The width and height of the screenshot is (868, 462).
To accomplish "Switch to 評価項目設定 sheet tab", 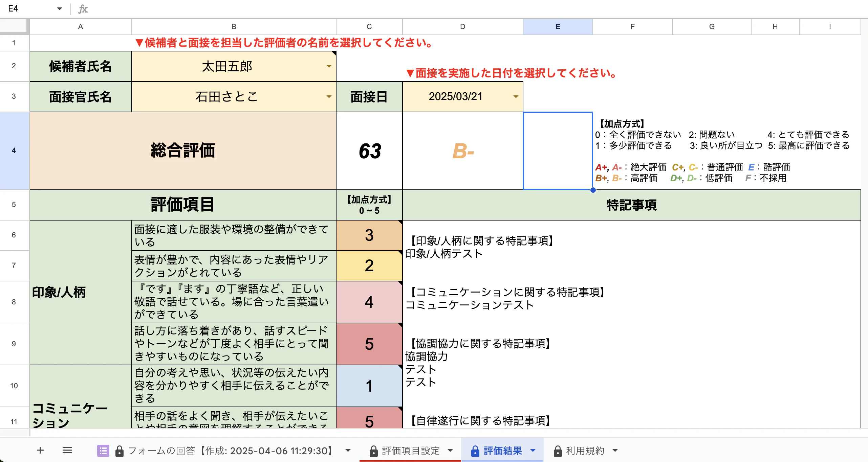I will (410, 451).
